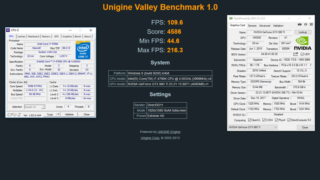Click the Memory Size 6144 MB field
Viewport: 320px width, 180px height.
click(257, 87)
